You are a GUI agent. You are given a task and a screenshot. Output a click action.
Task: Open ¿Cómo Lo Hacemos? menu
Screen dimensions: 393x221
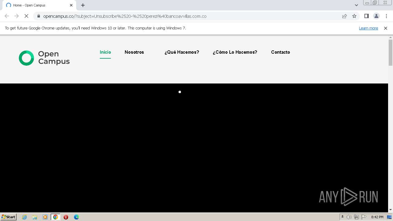235,52
